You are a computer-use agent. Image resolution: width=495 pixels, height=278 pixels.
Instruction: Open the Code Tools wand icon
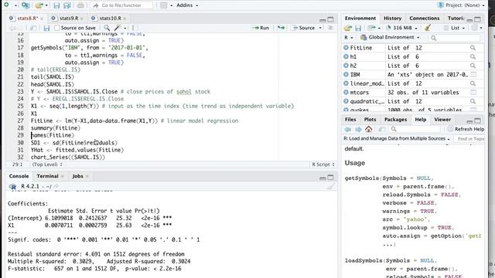click(x=118, y=28)
